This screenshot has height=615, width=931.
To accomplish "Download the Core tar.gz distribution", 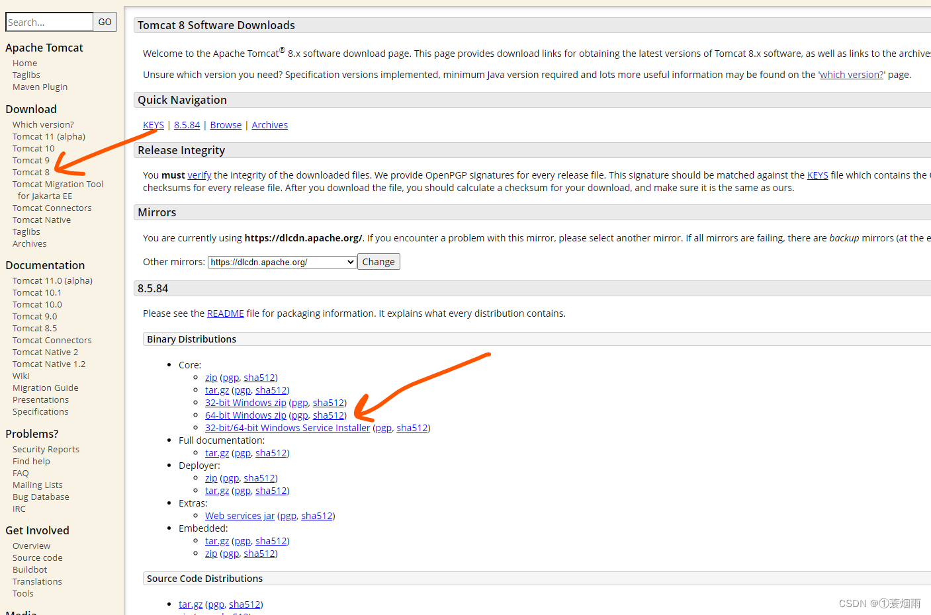I will [x=217, y=390].
